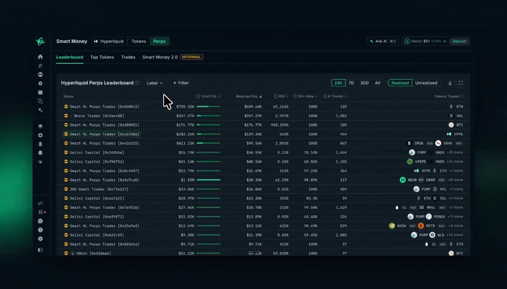Sort by Total PnL column
The width and height of the screenshot is (507, 289).
tap(210, 96)
